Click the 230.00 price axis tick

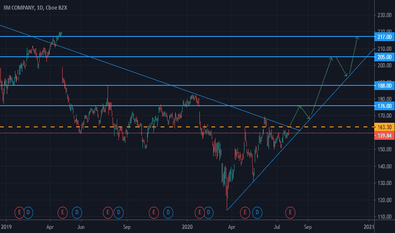[384, 15]
